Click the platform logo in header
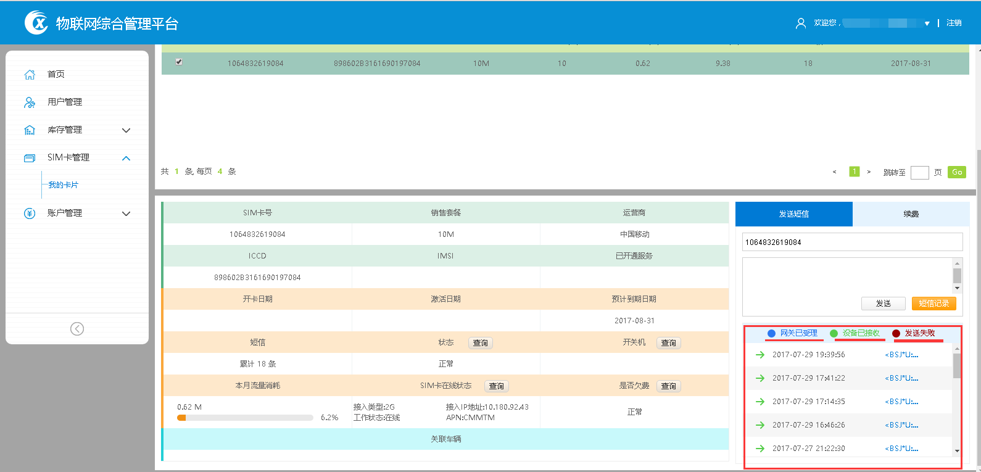 pos(36,23)
